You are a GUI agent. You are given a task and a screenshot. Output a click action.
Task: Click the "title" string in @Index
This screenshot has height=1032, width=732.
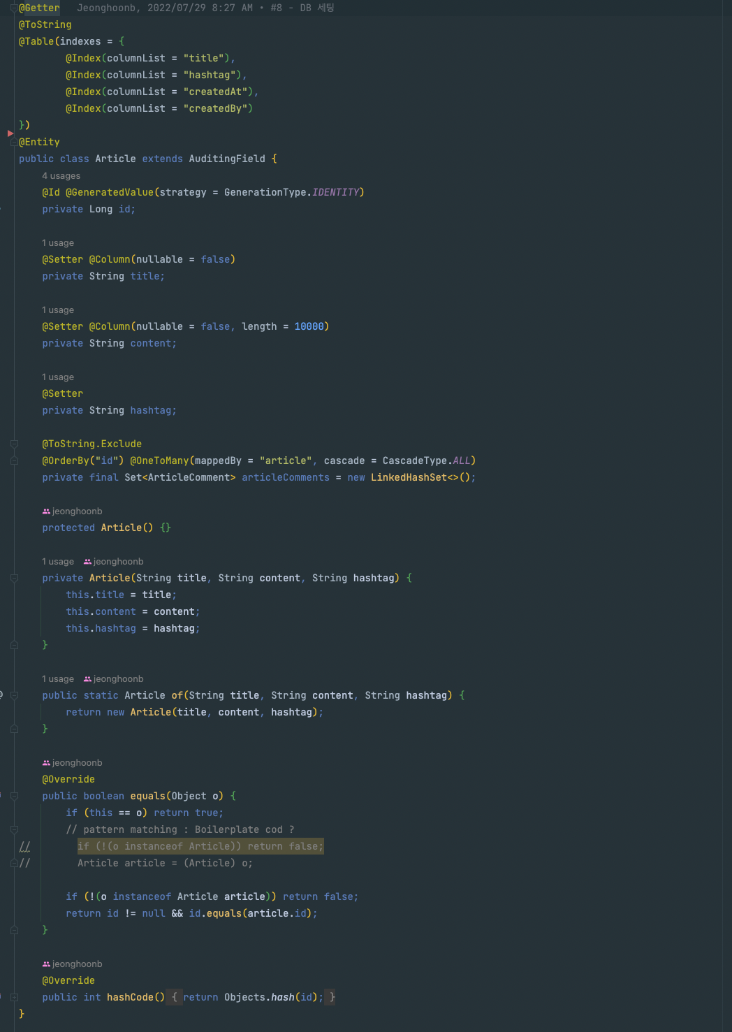point(204,59)
